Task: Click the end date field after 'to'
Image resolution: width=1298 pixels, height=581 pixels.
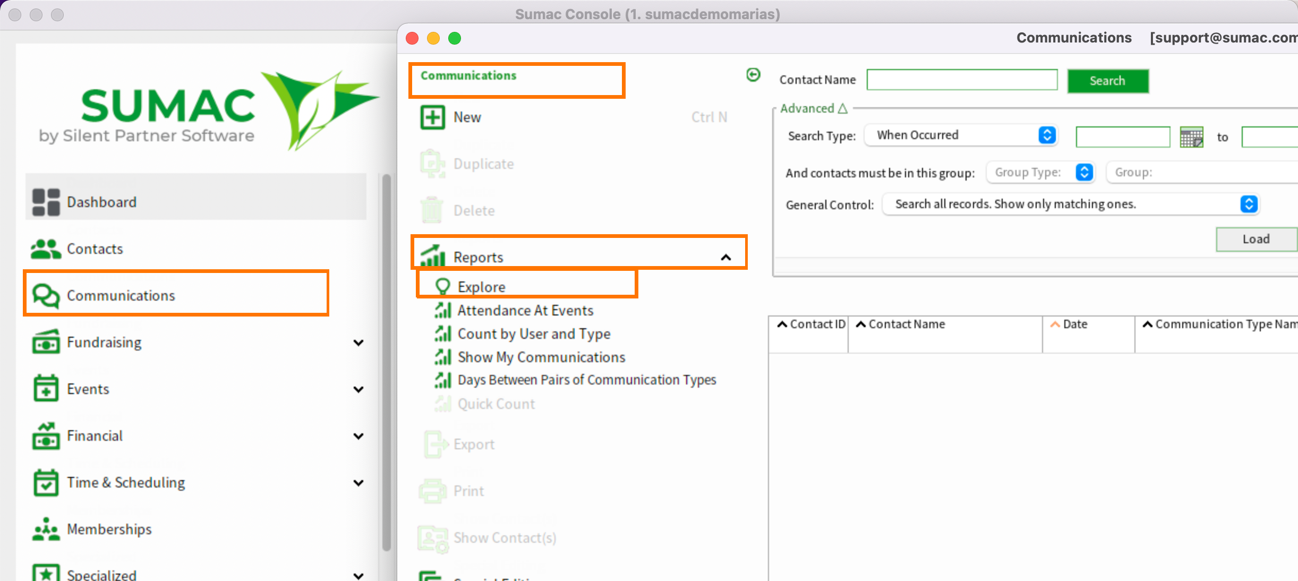Action: point(1269,137)
